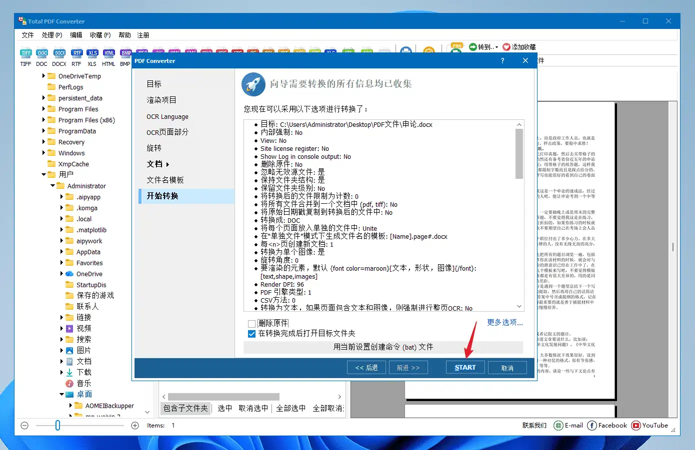Click the 音乐 music folder icon
This screenshot has height=450, width=695.
tap(69, 384)
